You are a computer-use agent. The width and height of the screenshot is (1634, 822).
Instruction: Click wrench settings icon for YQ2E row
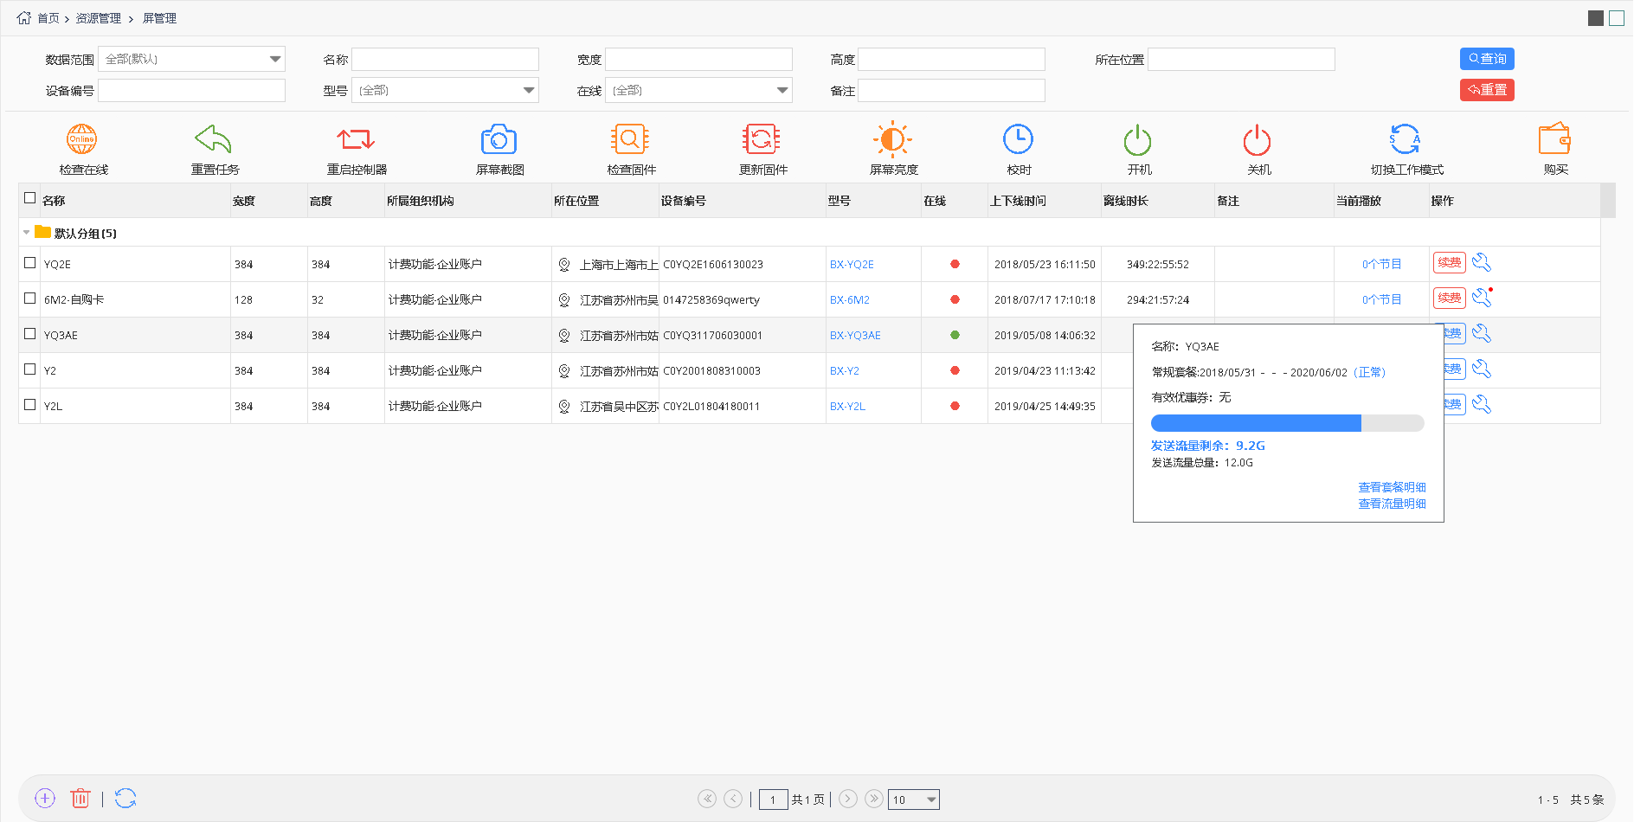1481,262
